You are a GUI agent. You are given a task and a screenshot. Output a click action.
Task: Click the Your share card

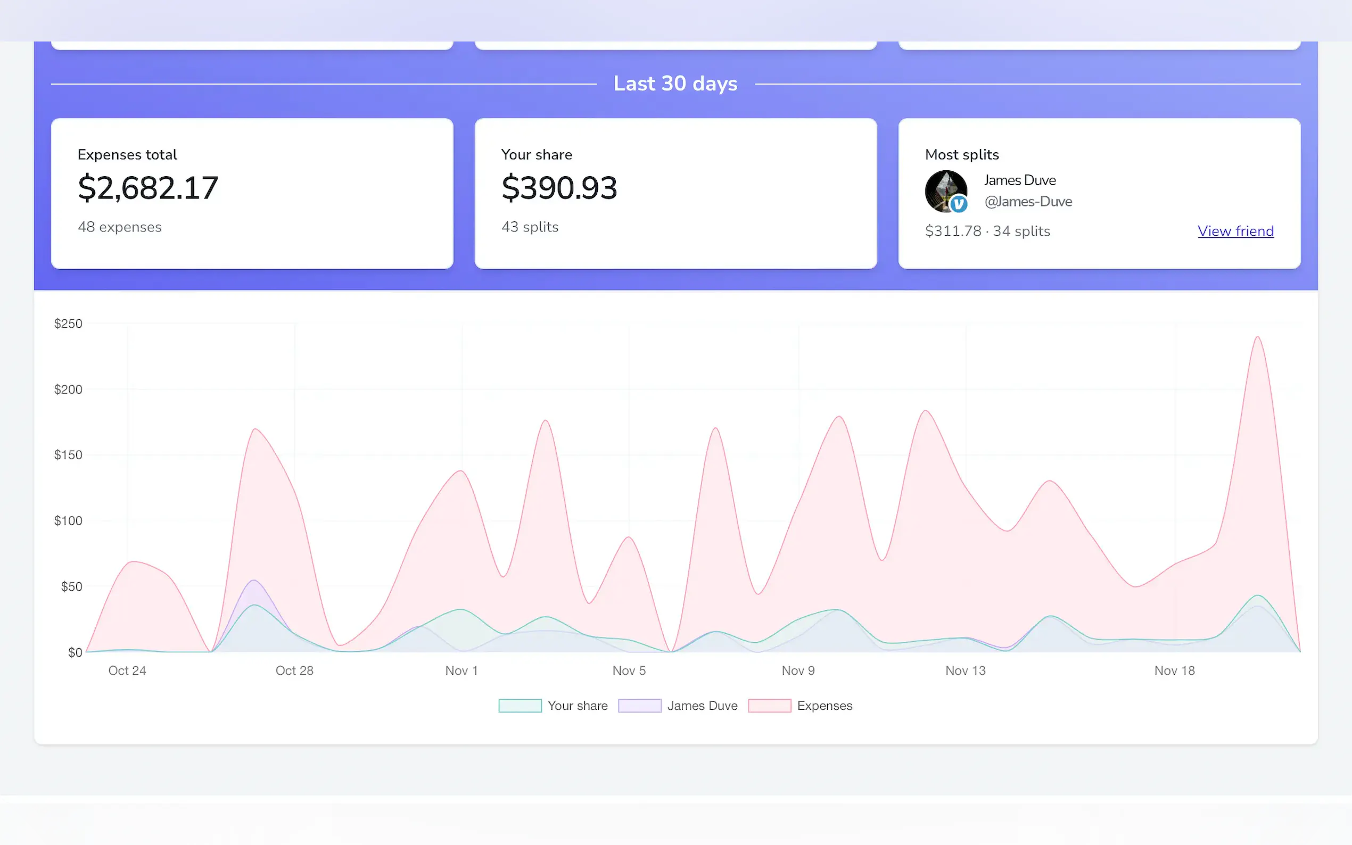pyautogui.click(x=675, y=193)
